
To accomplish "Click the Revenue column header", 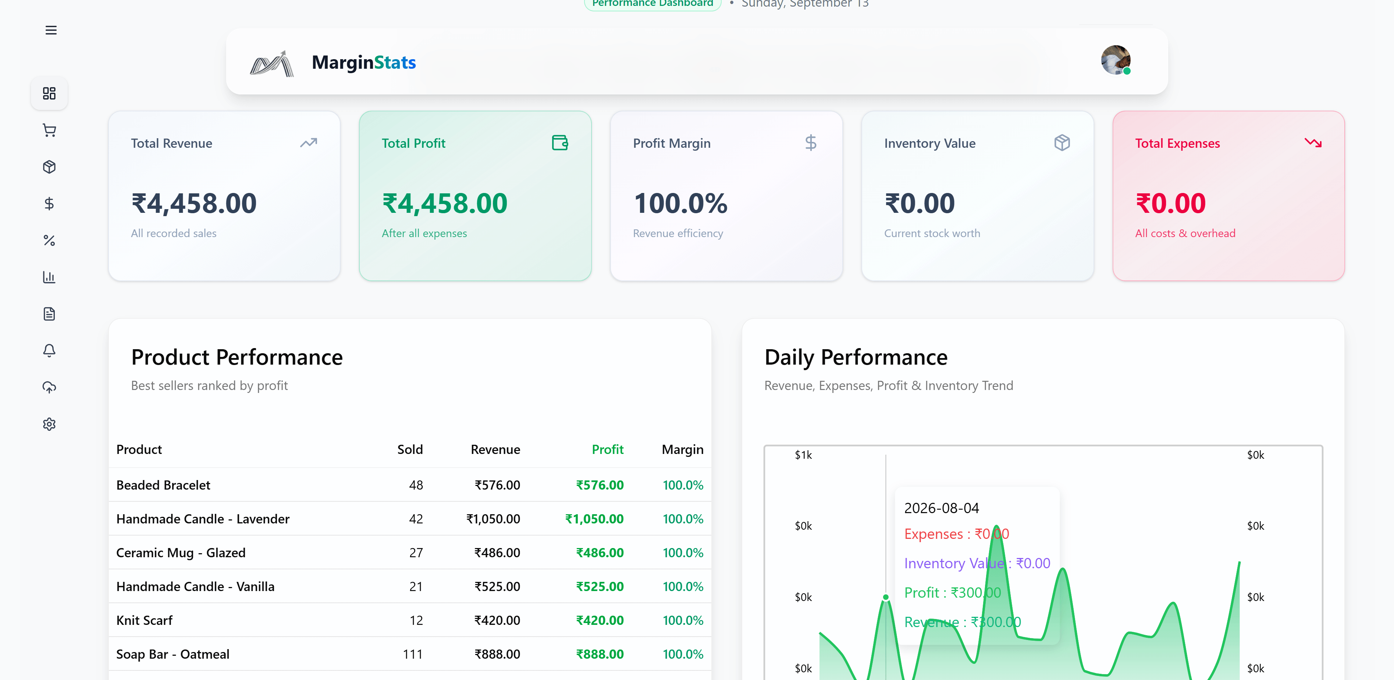I will coord(495,450).
